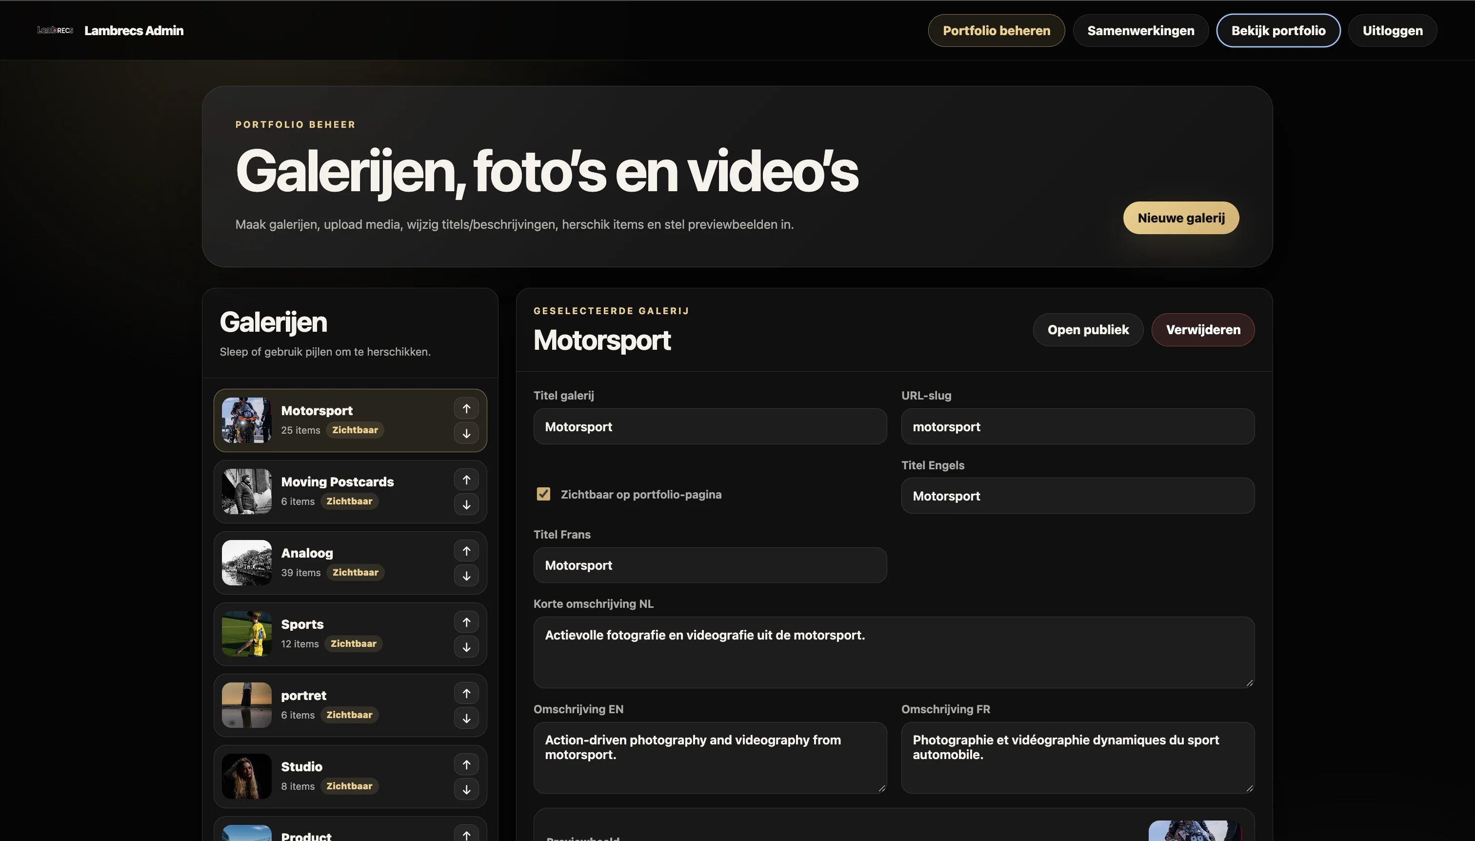The width and height of the screenshot is (1475, 841).
Task: Select Motorsport gallery thumbnail in list
Action: point(247,420)
